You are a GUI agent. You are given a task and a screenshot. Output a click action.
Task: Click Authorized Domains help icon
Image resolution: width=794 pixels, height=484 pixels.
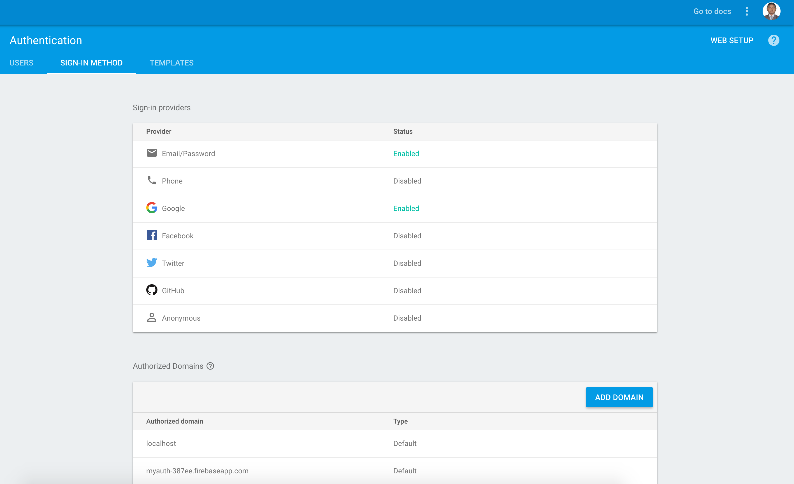210,366
